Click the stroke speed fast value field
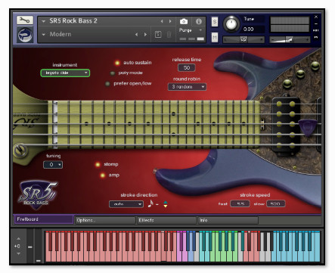This screenshot has width=335, height=273. pos(240,203)
